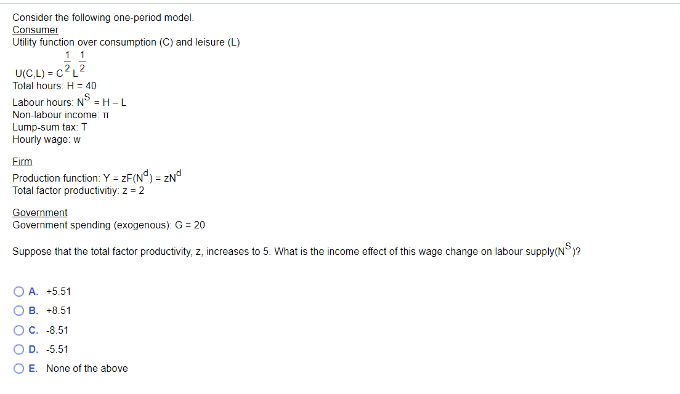Screen dimensions: 680x394
Task: Click the Lump-sum tax: T line
Action: [49, 127]
